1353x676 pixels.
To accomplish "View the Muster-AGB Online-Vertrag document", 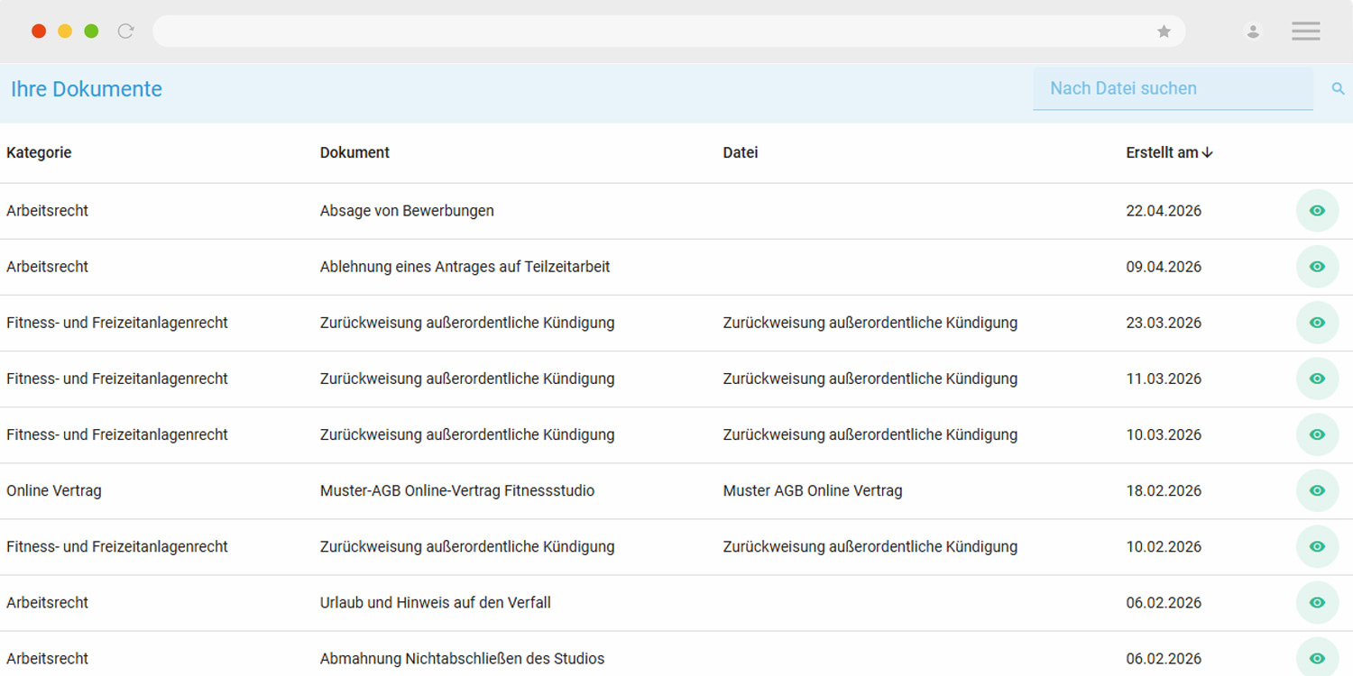I will 1317,490.
